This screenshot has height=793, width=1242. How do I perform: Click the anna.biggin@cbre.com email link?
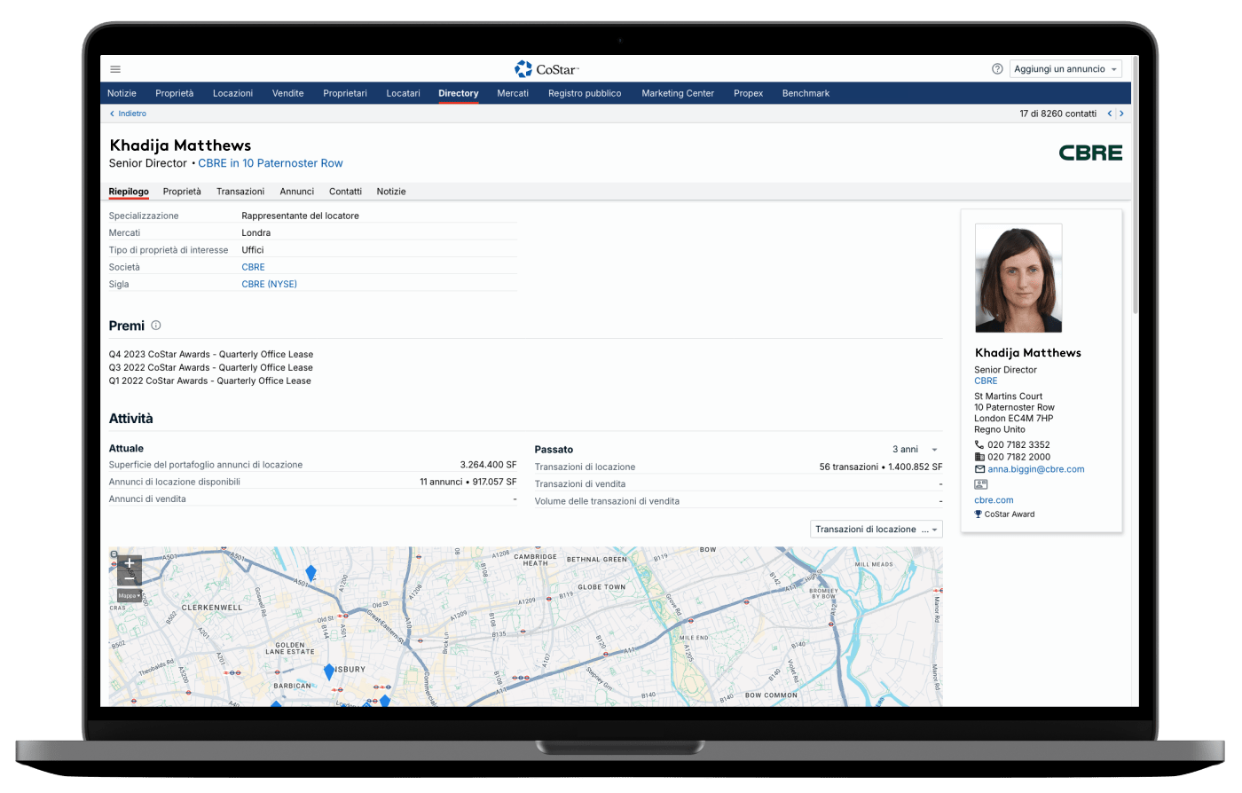coord(1035,469)
